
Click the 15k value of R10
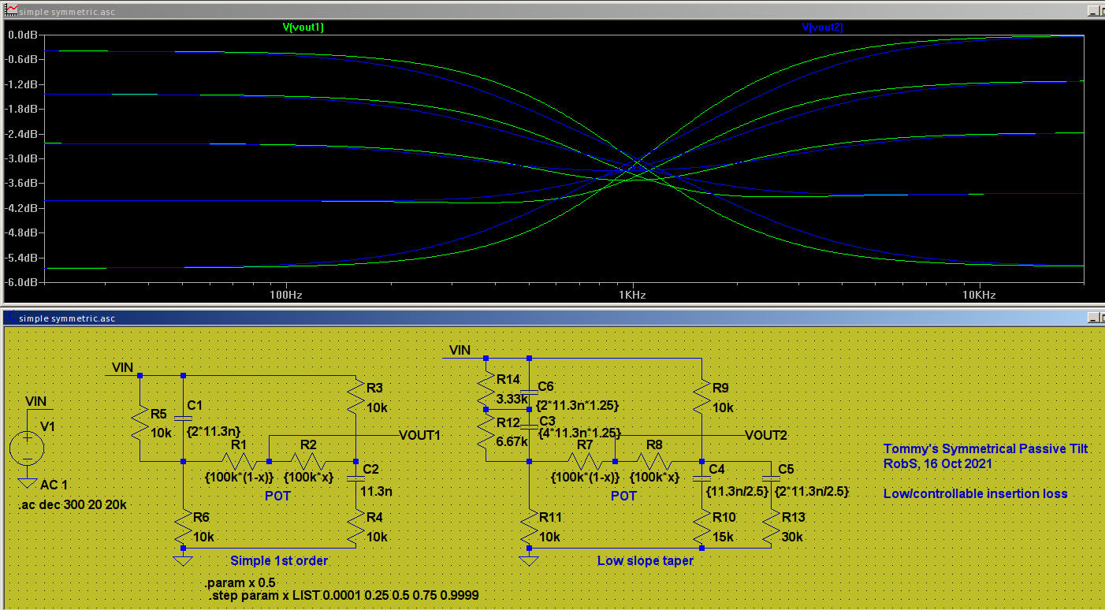(724, 537)
